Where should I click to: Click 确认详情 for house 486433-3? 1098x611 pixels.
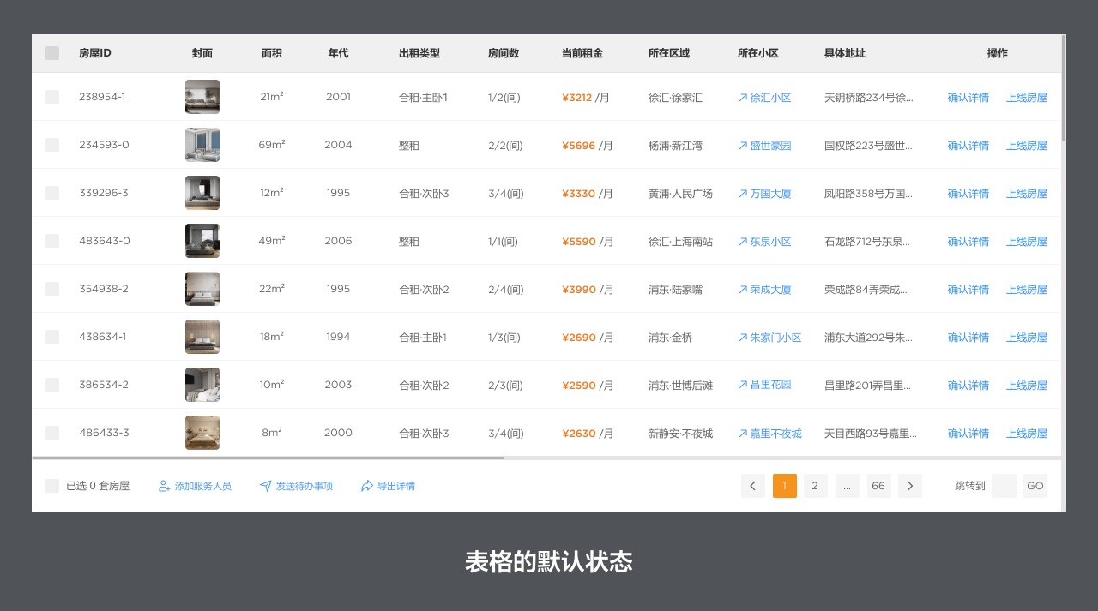(968, 434)
